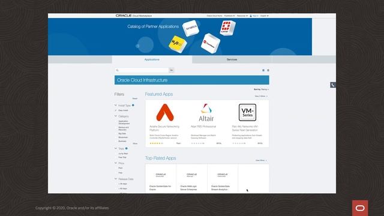Click Oracle logo on GoldenGate Stream Analytics card

click(x=223, y=175)
